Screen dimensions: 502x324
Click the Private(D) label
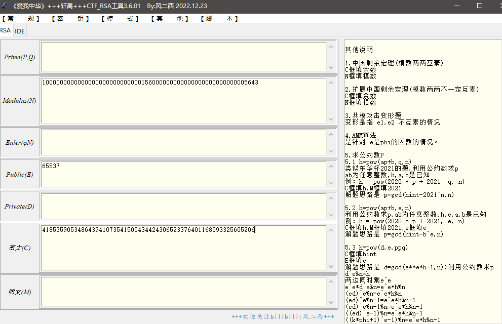coord(20,207)
